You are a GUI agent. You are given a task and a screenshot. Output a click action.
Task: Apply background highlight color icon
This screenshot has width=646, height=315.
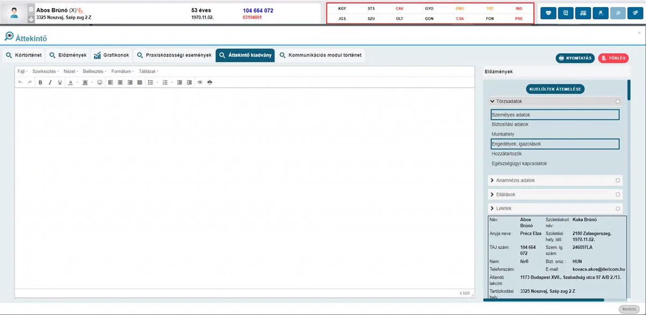[85, 82]
